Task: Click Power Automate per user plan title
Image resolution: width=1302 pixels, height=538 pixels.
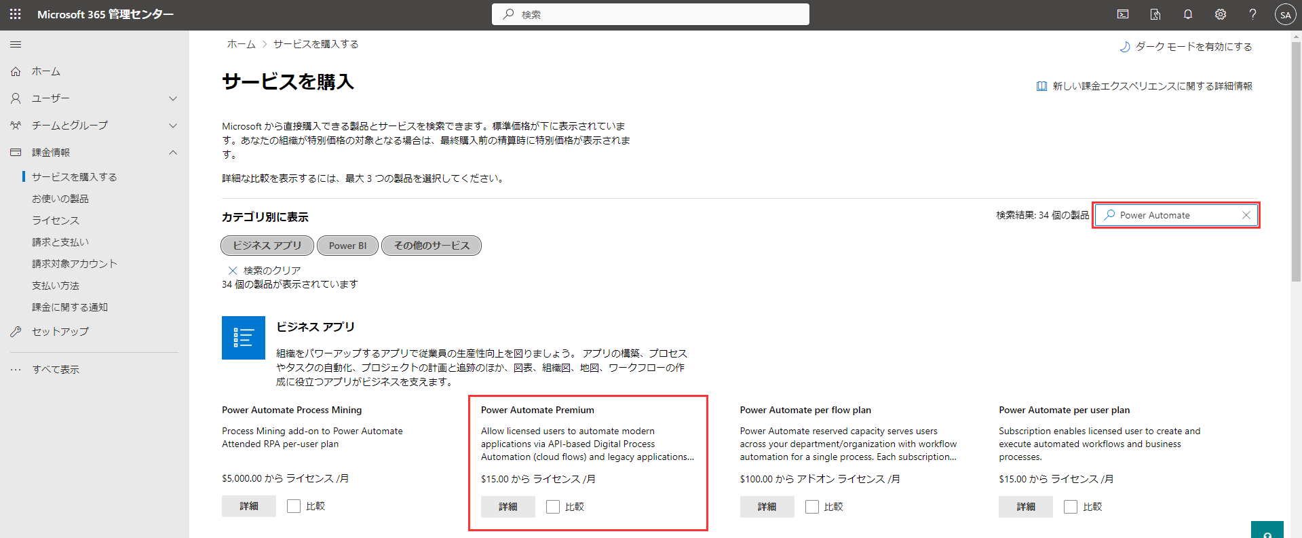Action: pyautogui.click(x=1065, y=410)
